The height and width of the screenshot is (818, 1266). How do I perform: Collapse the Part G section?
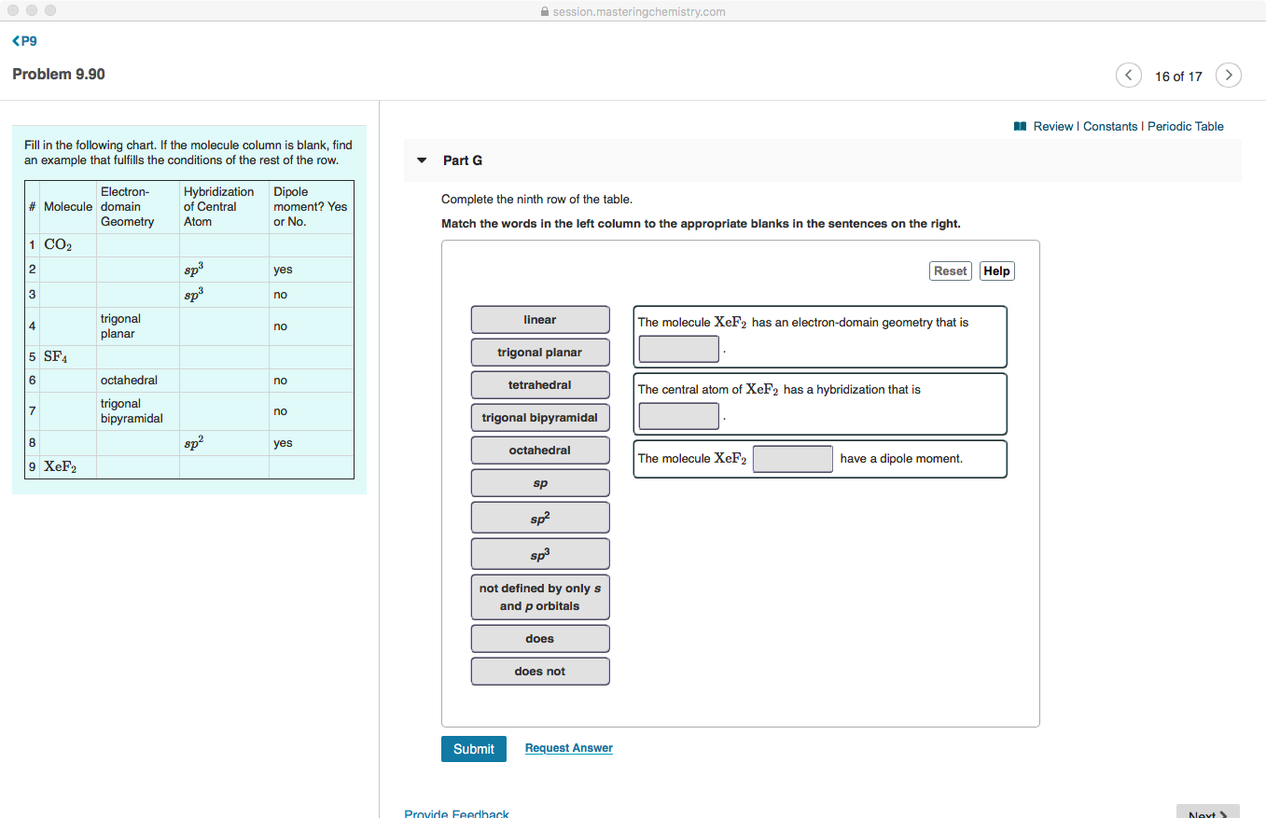(422, 160)
